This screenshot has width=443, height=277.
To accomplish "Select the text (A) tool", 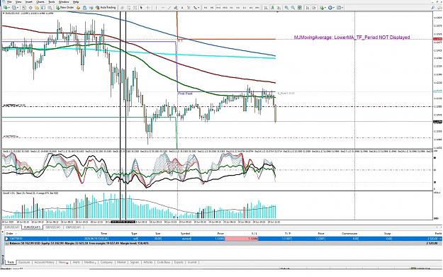I will [182, 8].
